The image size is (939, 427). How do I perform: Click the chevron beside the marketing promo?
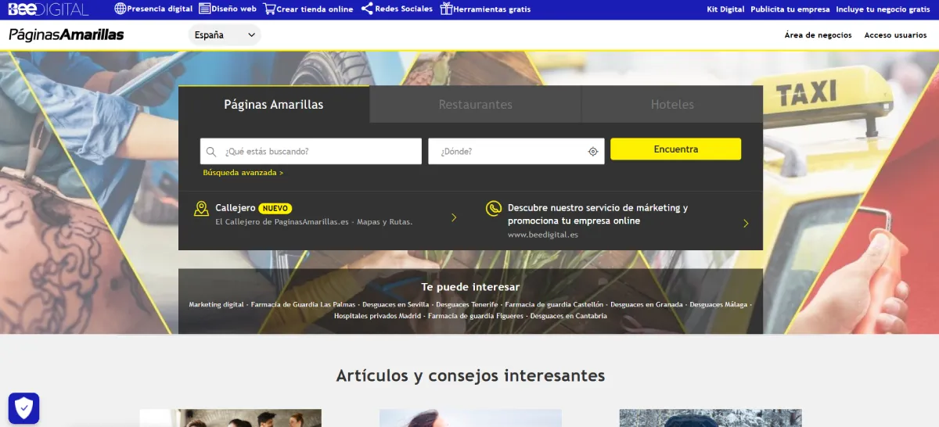pyautogui.click(x=746, y=224)
